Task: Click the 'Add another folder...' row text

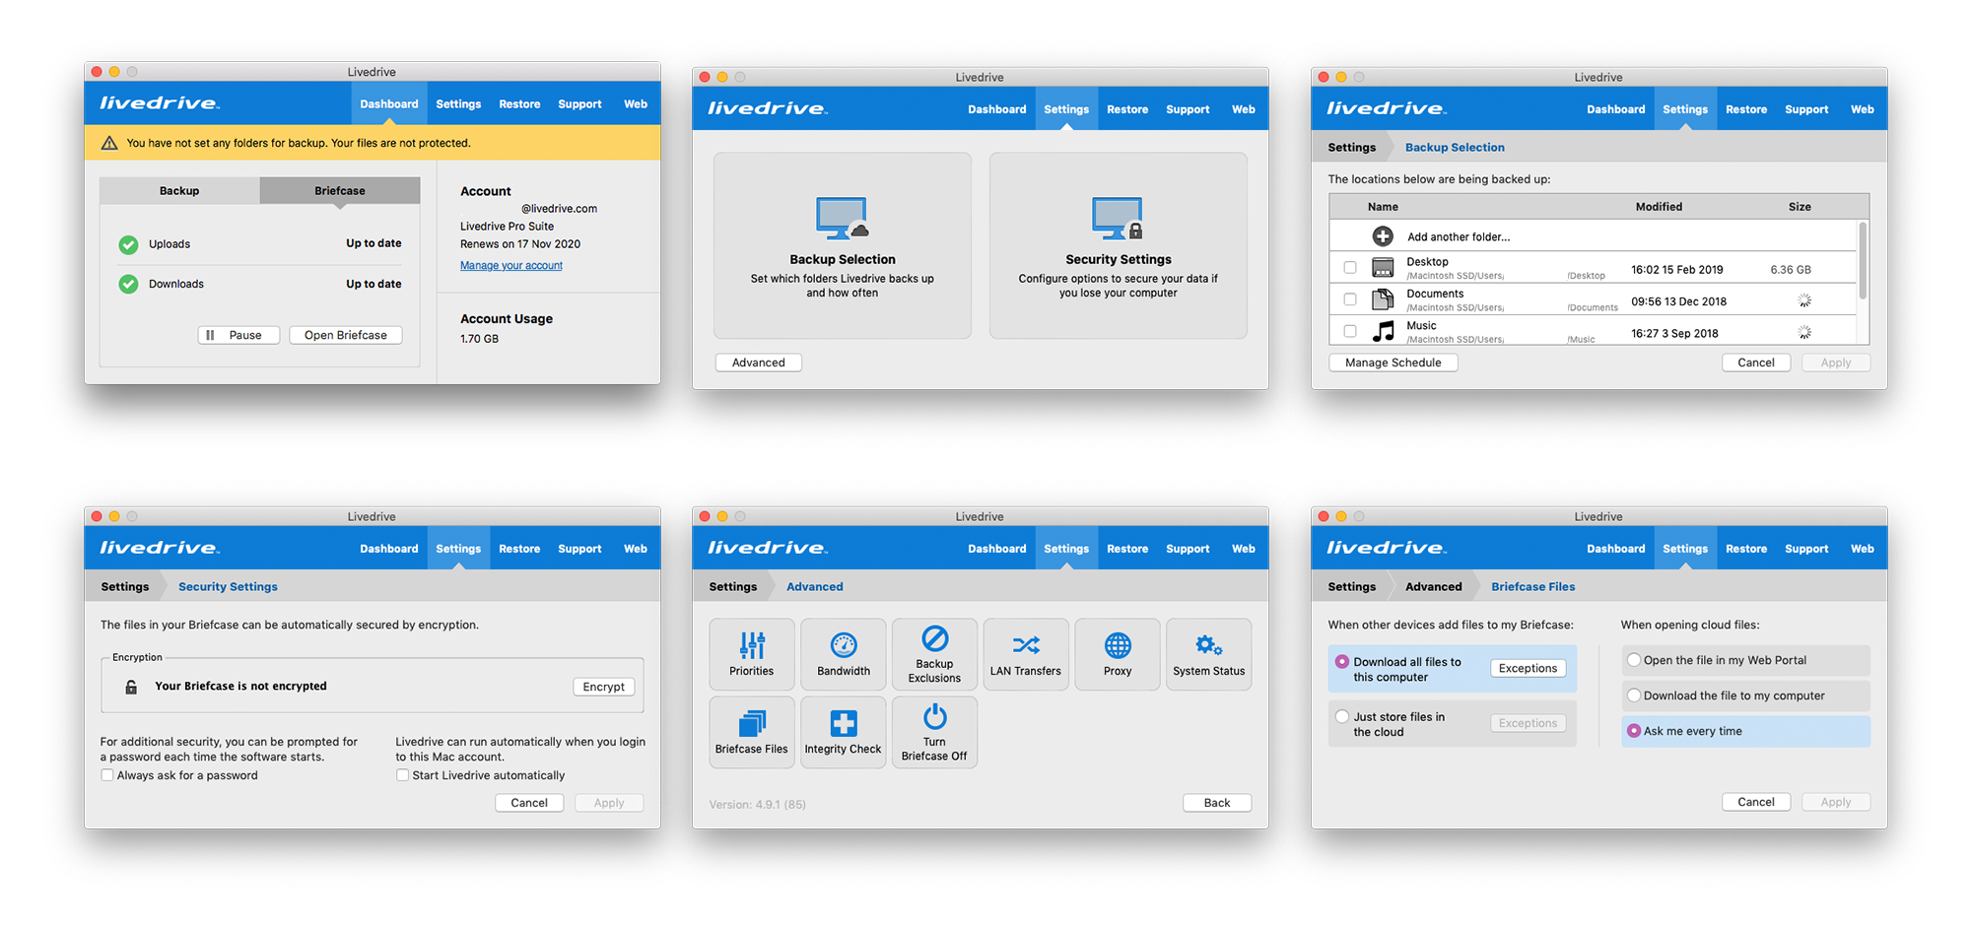Action: 1459,237
